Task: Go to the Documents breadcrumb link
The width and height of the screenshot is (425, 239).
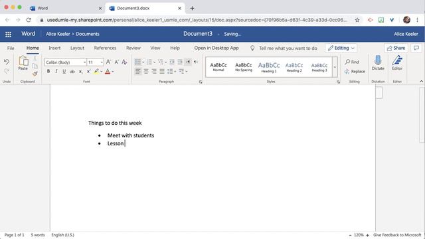Action: tap(88, 34)
